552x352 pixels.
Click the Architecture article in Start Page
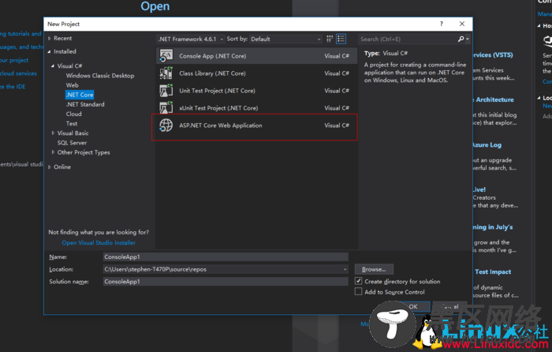coord(494,99)
